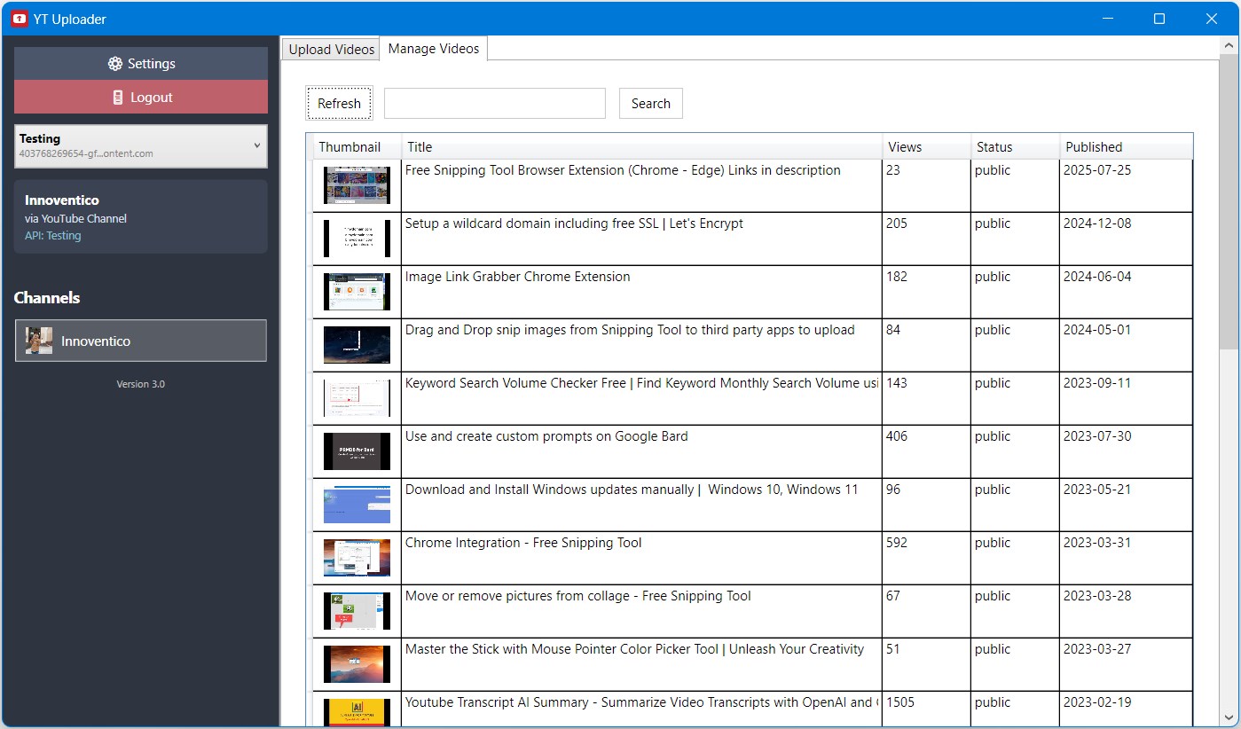The width and height of the screenshot is (1241, 729).
Task: Click the 592 views cell
Action: (926, 558)
